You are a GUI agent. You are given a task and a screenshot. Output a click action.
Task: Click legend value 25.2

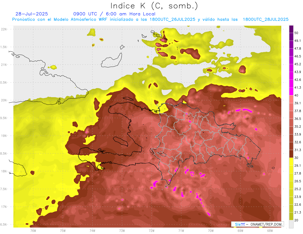point(297,189)
